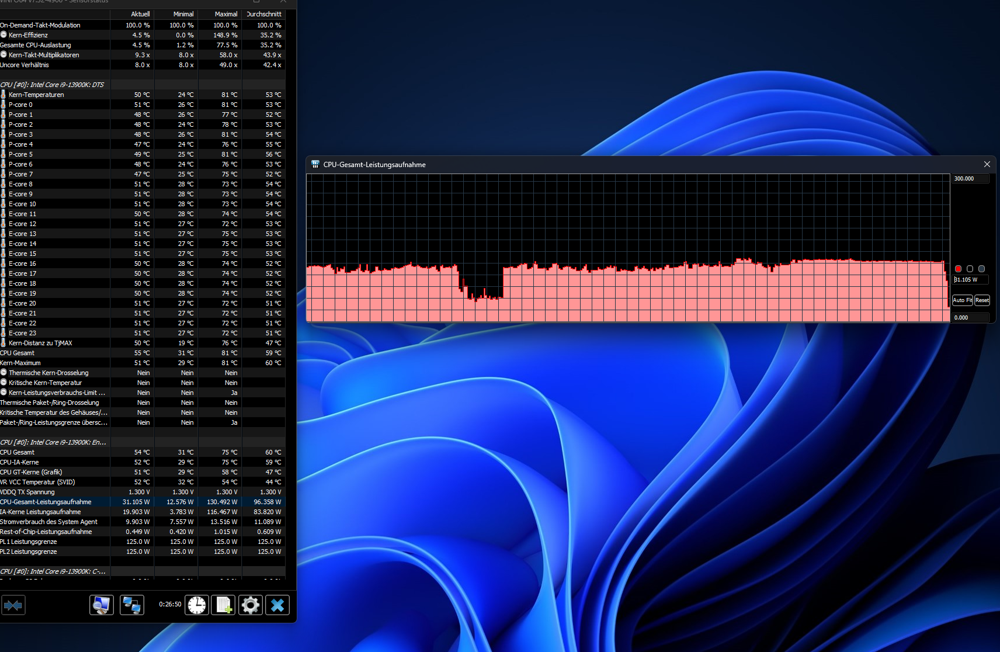Click the thermometer icon beside Kern-Temperaturen

(4, 95)
